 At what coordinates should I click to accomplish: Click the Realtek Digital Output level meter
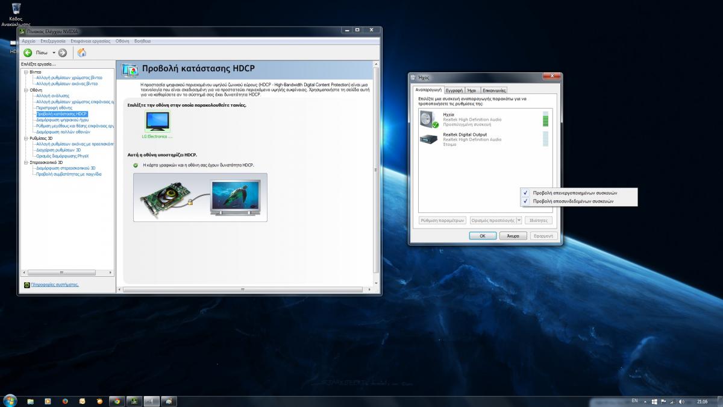[546, 139]
